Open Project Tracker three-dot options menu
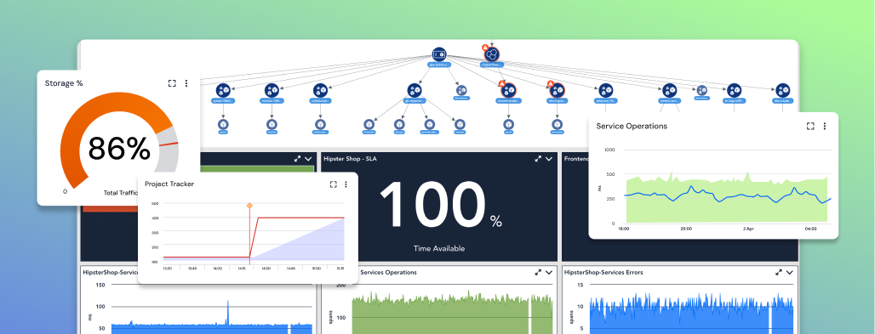This screenshot has height=334, width=875. pos(346,184)
